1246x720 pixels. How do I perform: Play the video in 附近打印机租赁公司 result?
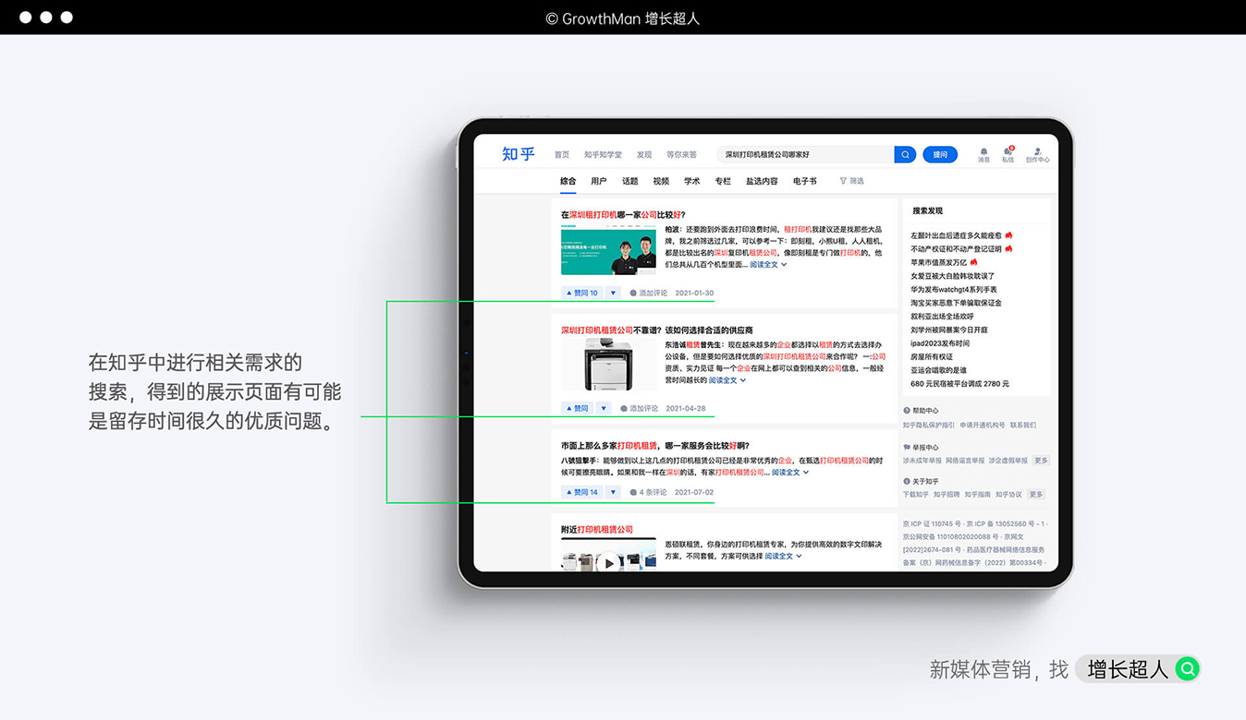pos(607,561)
